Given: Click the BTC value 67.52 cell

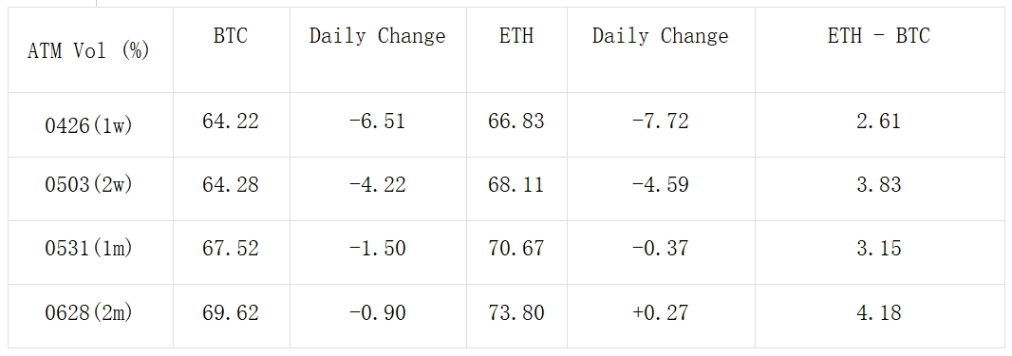Looking at the screenshot, I should 231,253.
